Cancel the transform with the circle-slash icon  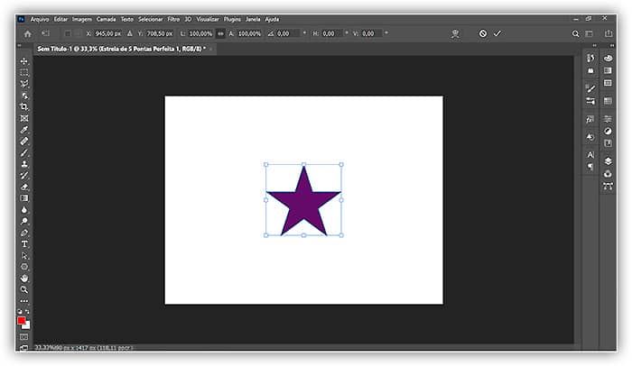pos(483,33)
